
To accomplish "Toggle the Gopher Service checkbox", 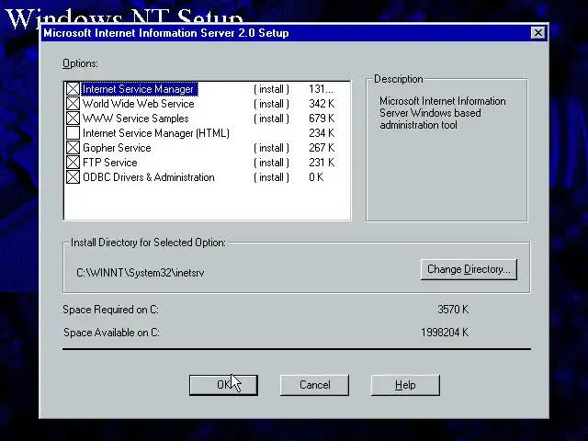I will (73, 148).
